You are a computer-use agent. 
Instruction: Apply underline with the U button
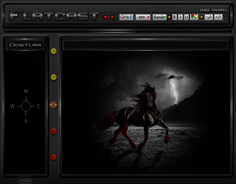click(186, 17)
